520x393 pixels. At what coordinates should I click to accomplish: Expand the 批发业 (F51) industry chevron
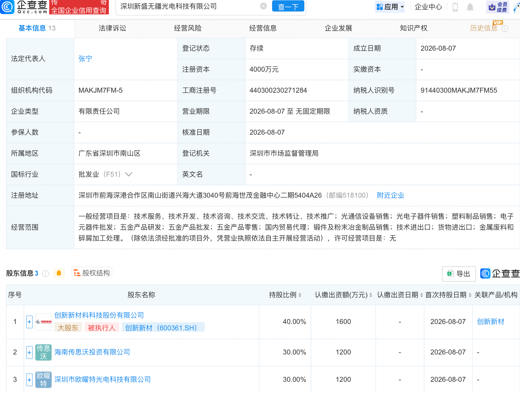pyautogui.click(x=129, y=174)
